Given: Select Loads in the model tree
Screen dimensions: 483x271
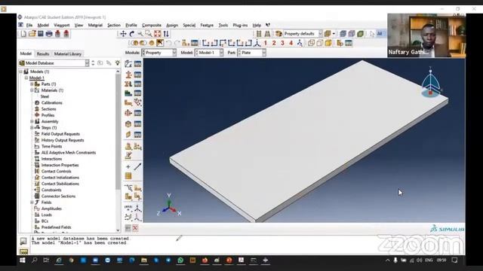Looking at the screenshot, I should tap(47, 215).
